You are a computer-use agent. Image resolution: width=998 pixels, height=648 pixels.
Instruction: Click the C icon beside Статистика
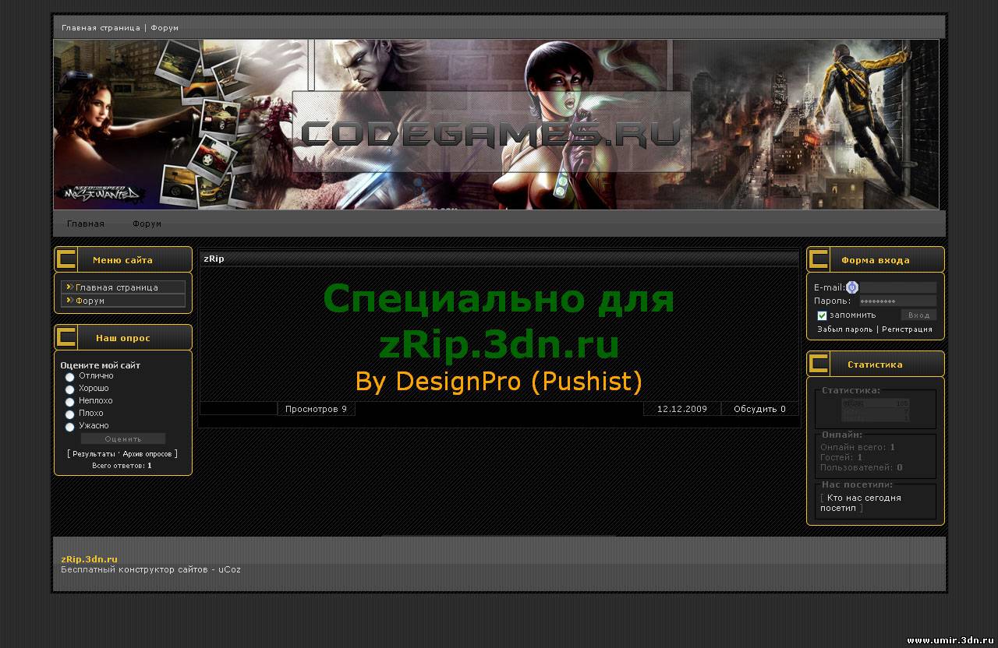(819, 364)
